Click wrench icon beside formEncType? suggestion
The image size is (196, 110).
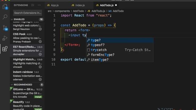click(x=89, y=55)
